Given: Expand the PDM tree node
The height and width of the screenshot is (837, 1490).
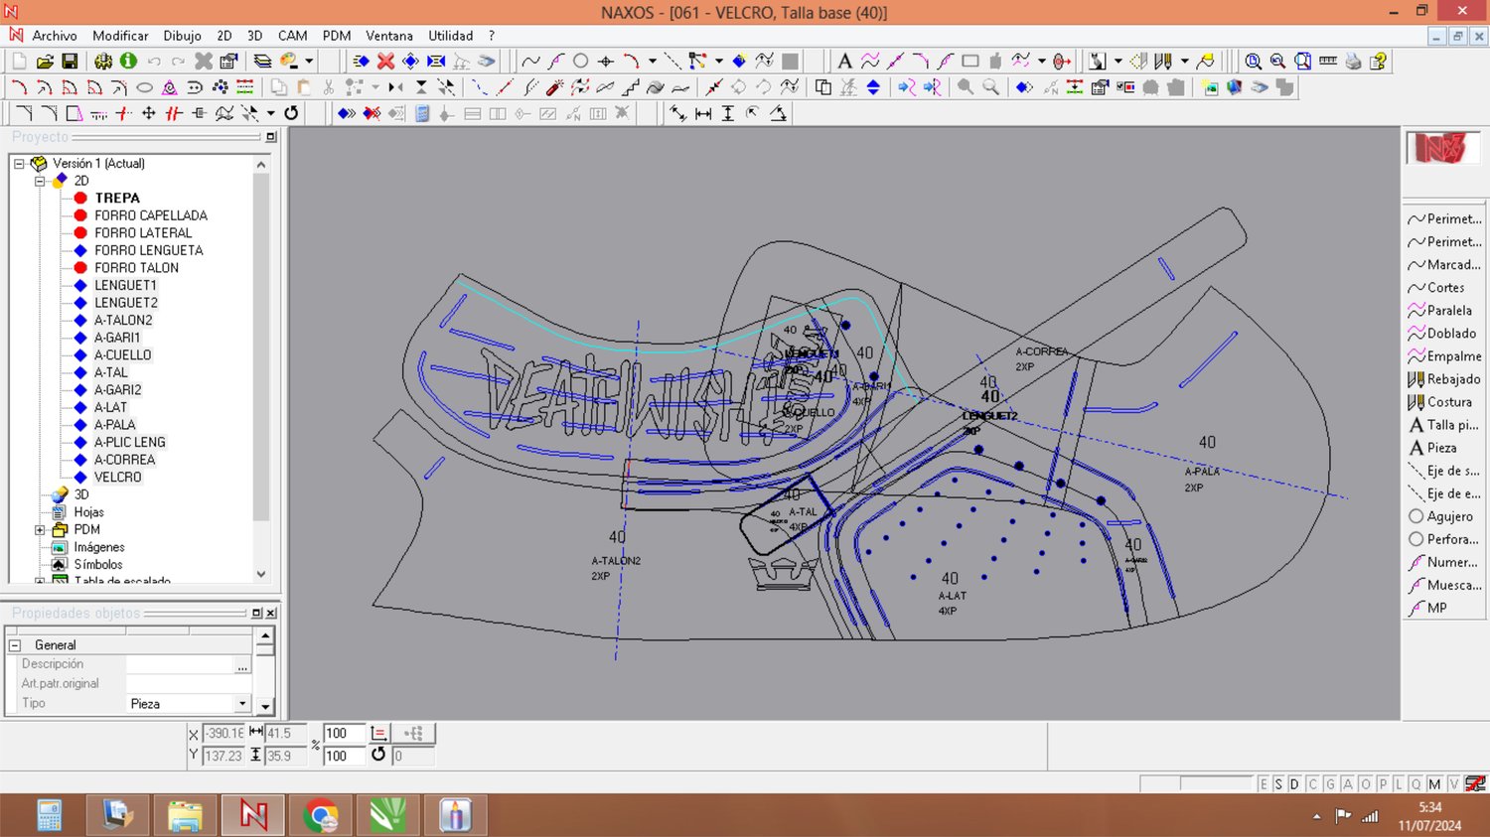Looking at the screenshot, I should coord(40,530).
